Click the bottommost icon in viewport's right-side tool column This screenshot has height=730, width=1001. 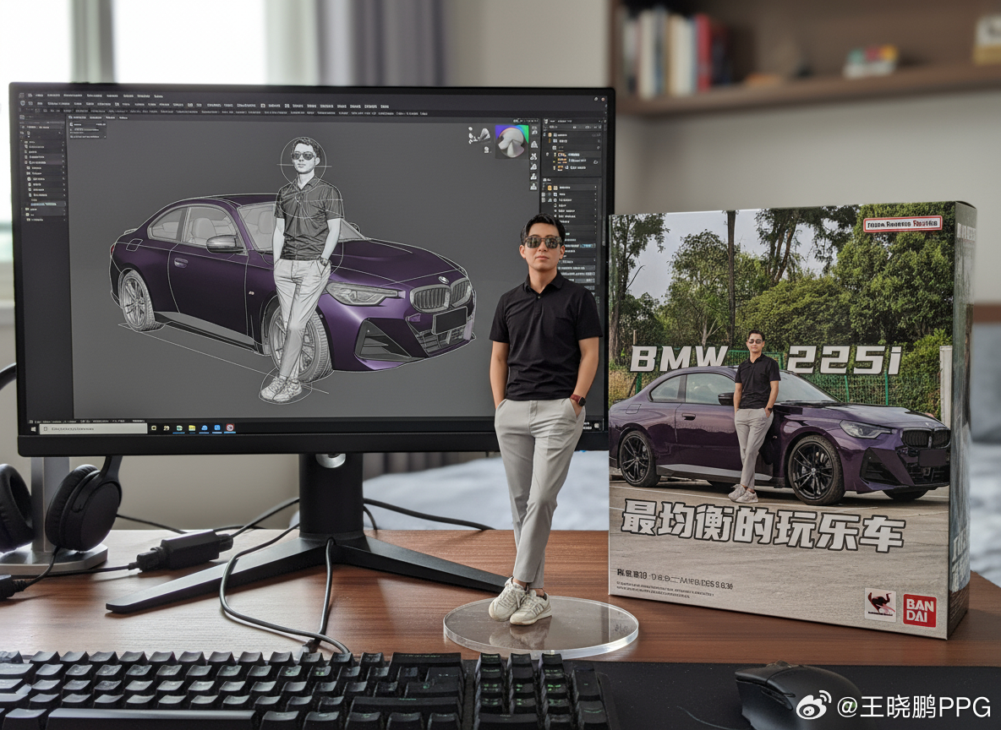coord(533,187)
